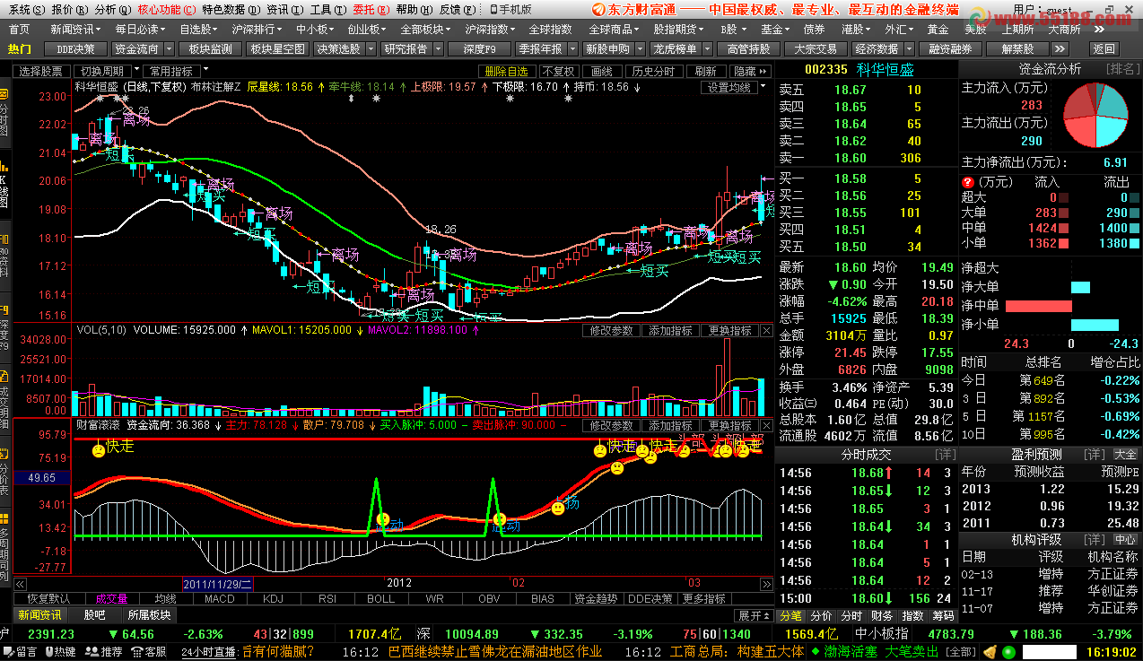The height and width of the screenshot is (661, 1143).
Task: Click the green connection status indicator
Action: (1008, 652)
